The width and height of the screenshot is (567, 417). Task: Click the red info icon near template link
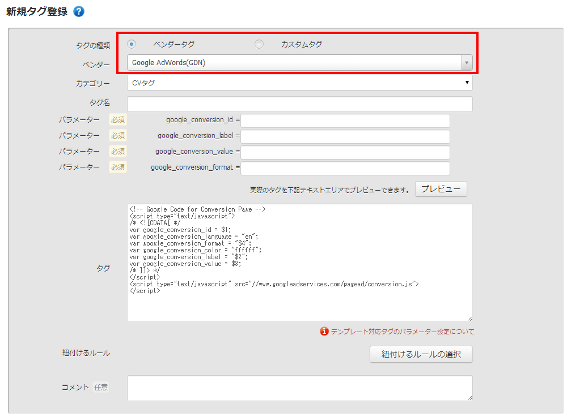pyautogui.click(x=324, y=331)
